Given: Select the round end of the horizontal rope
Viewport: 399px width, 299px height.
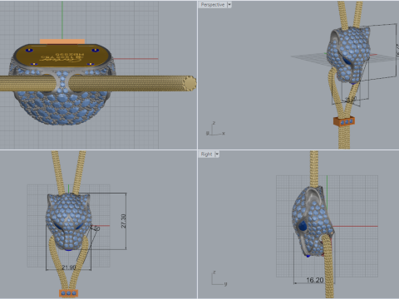Looking at the screenshot, I should [x=190, y=82].
